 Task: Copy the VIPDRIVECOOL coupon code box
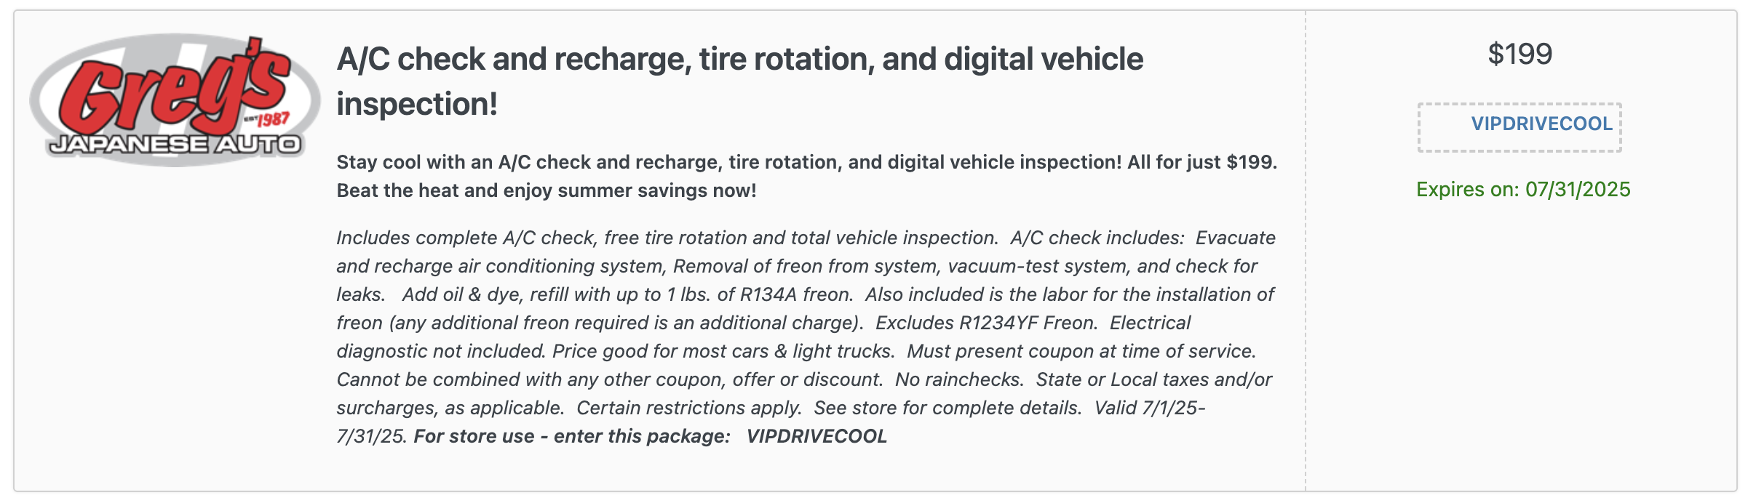1519,127
